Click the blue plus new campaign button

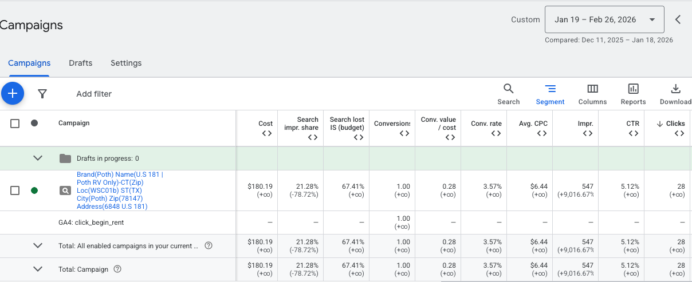[13, 93]
